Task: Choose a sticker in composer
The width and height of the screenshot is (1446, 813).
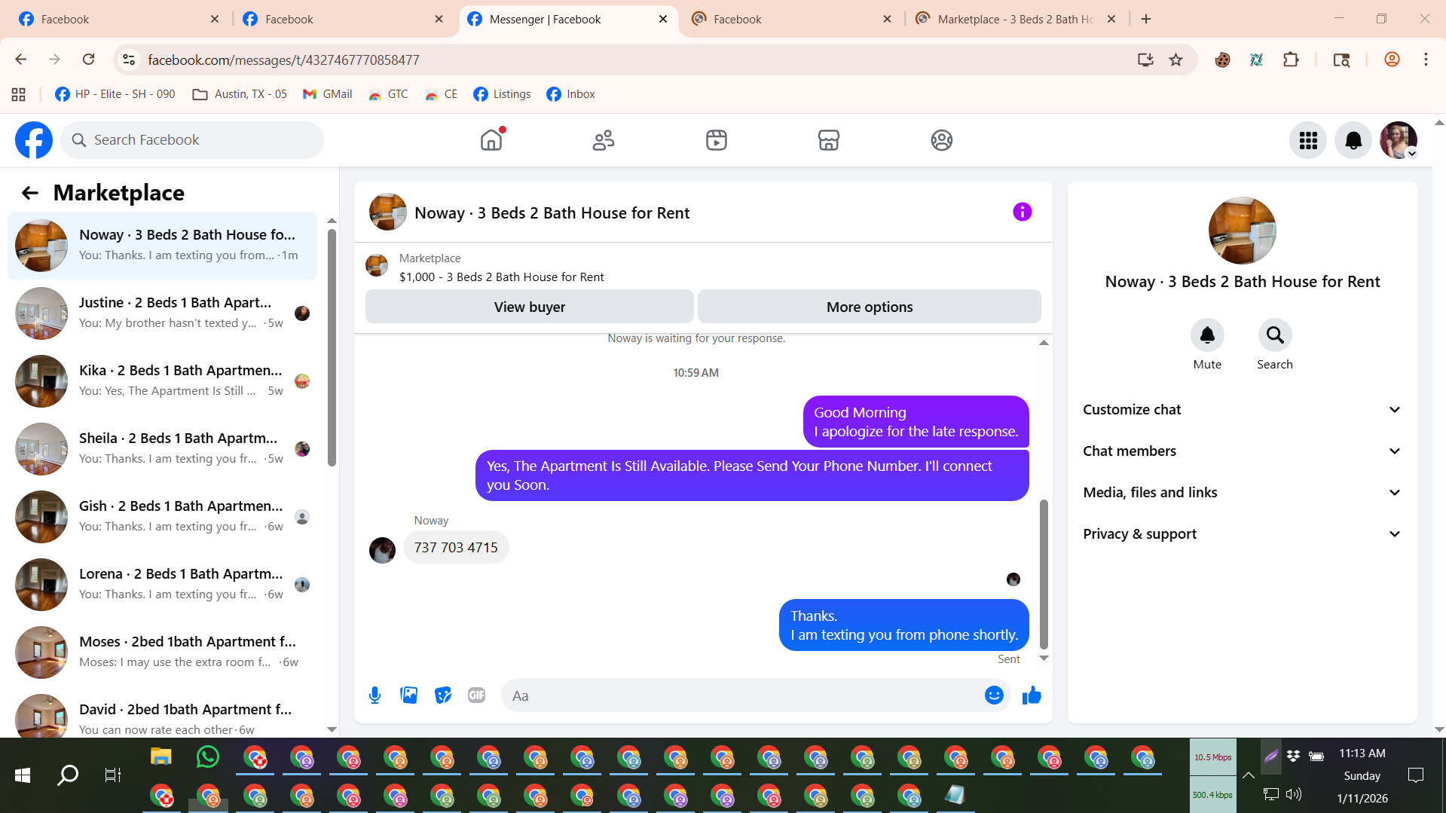Action: (443, 695)
